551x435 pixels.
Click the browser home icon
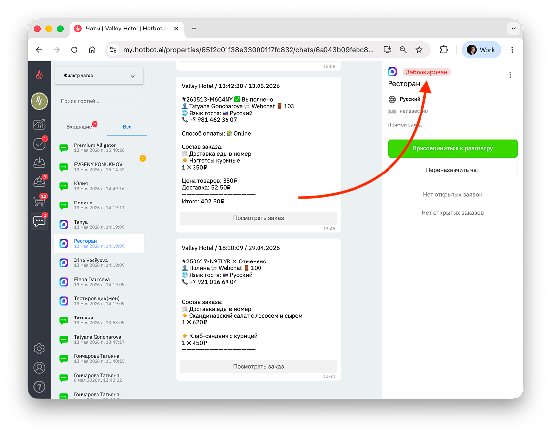(x=92, y=50)
